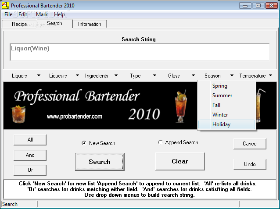Image resolution: width=280 pixels, height=209 pixels.
Task: Click the Or operator button
Action: 30,170
